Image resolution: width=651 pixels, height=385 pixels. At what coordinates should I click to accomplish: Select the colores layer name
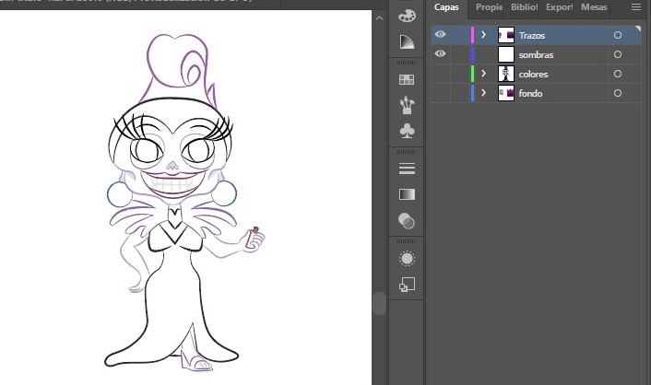pyautogui.click(x=533, y=75)
